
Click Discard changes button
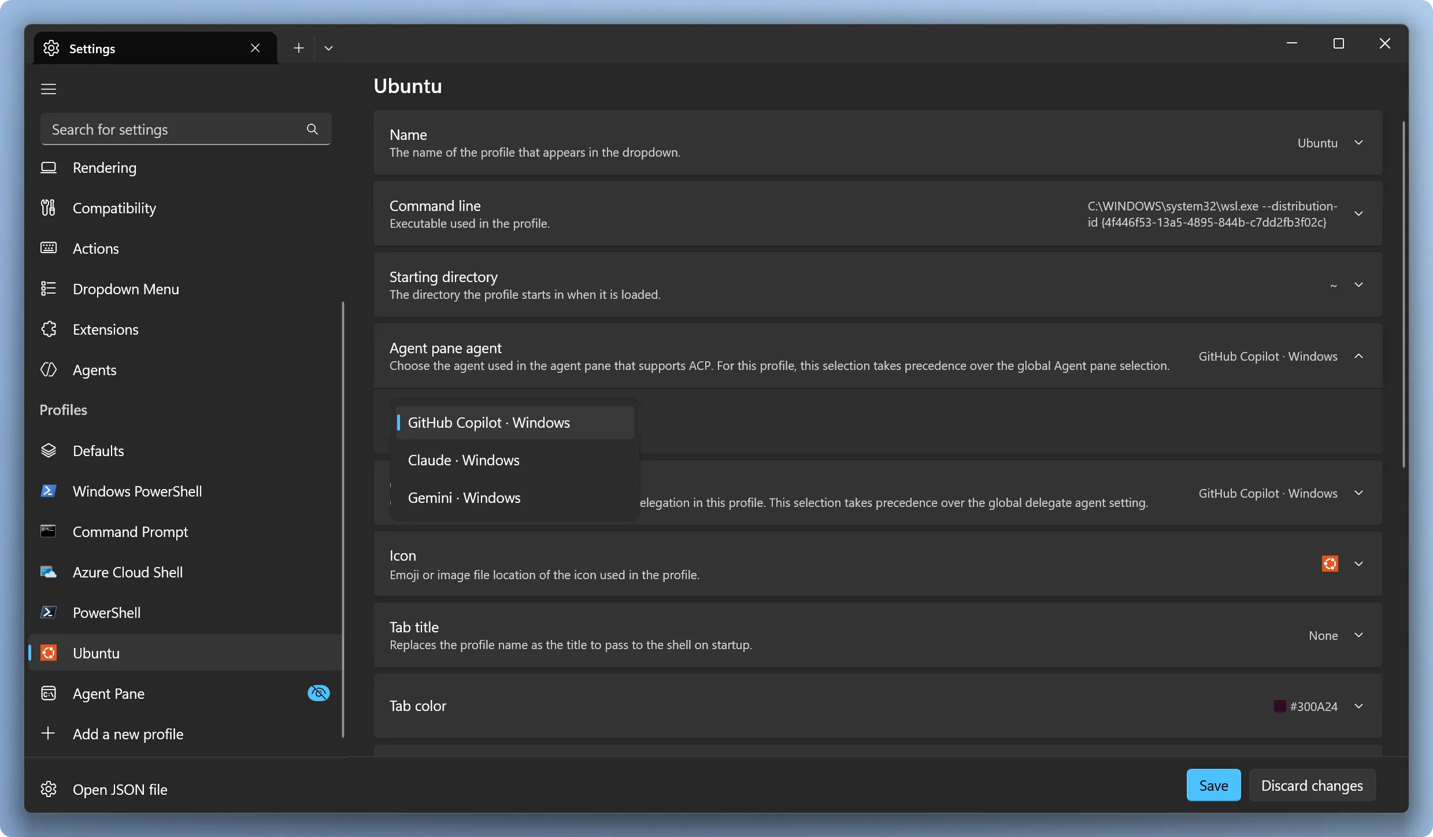click(1312, 786)
